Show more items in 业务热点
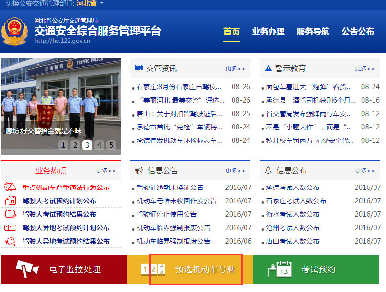 coord(105,170)
